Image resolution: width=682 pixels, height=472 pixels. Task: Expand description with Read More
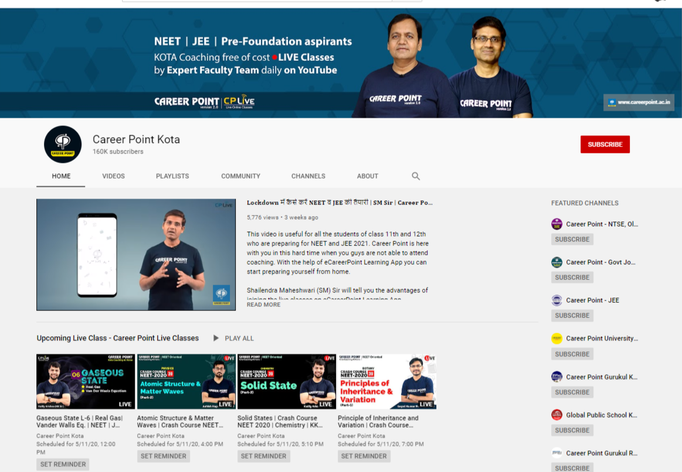click(x=263, y=305)
